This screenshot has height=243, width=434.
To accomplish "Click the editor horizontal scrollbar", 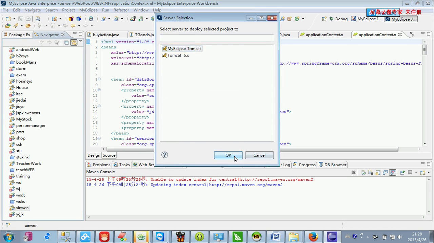I will coord(252,149).
